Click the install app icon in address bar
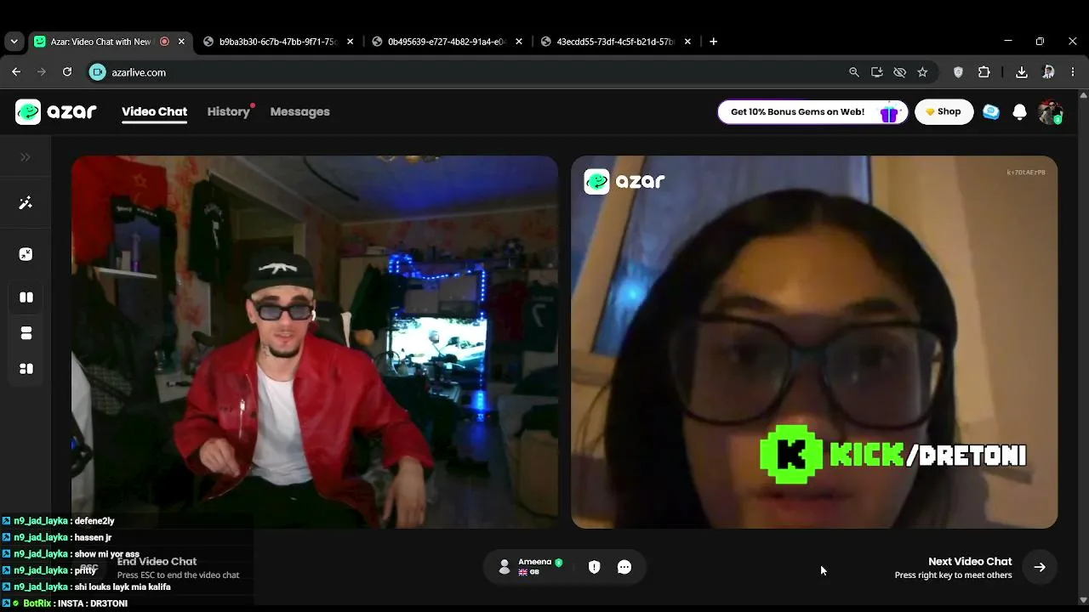 point(877,72)
